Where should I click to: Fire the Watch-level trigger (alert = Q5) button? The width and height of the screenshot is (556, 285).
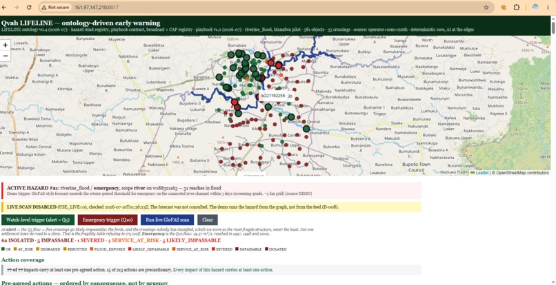point(38,220)
